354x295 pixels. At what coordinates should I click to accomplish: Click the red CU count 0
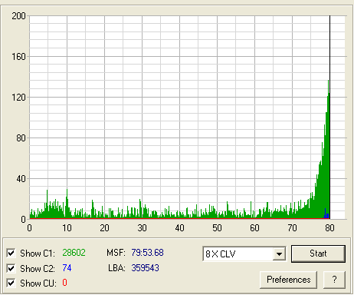pos(64,283)
